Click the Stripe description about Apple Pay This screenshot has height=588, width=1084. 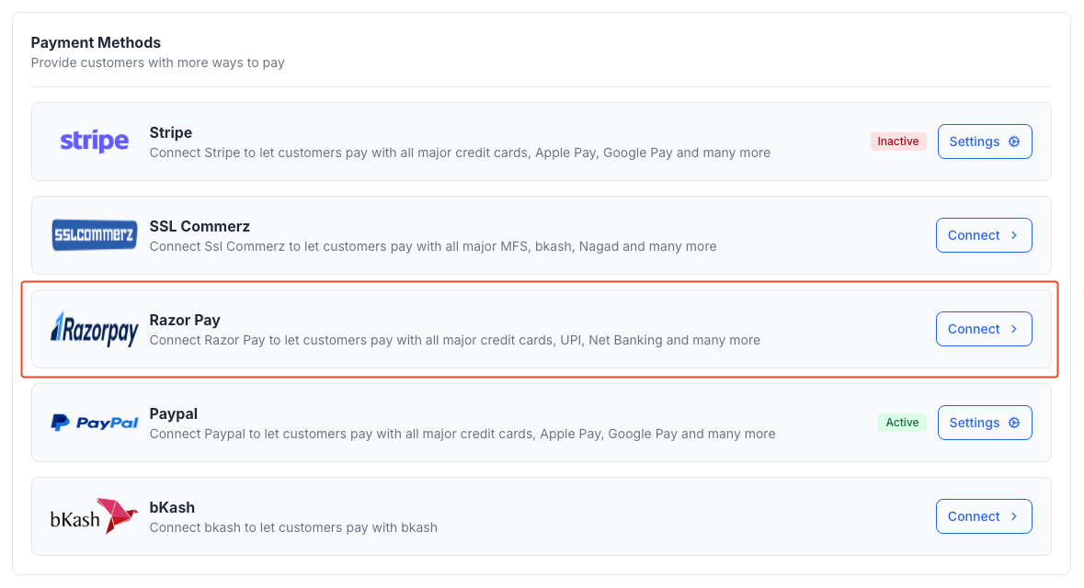click(x=460, y=153)
